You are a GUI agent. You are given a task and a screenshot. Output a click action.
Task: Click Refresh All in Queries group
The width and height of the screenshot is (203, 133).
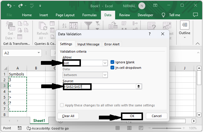[42, 31]
